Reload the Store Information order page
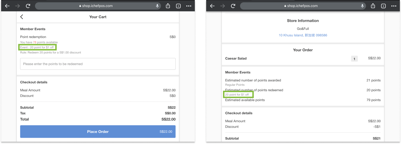The width and height of the screenshot is (401, 144). pos(233,6)
